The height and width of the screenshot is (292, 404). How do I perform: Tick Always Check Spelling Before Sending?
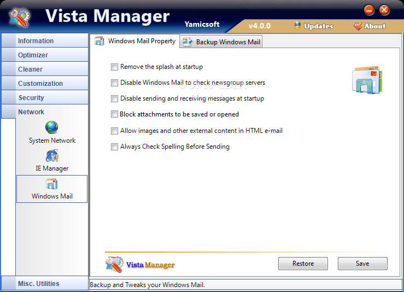point(114,147)
